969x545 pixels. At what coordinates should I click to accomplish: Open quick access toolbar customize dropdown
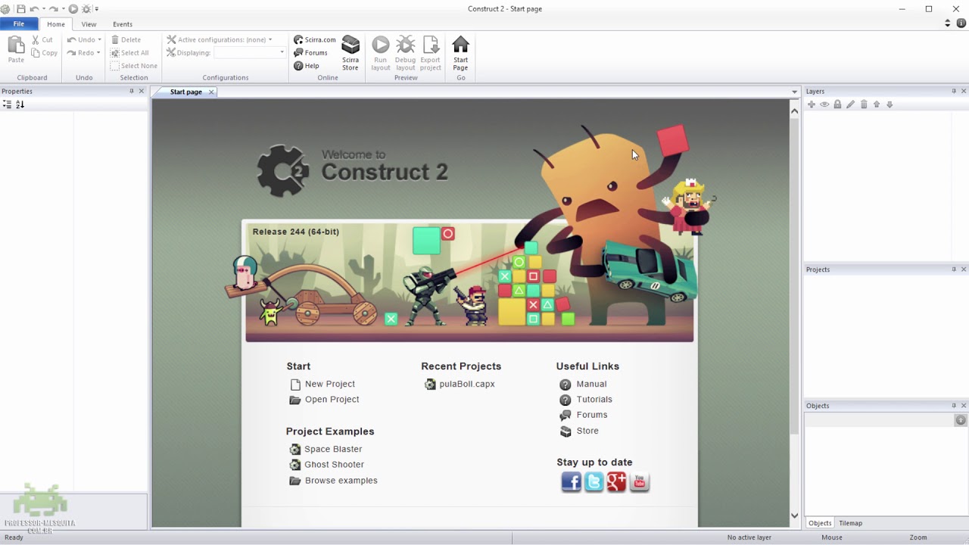97,9
